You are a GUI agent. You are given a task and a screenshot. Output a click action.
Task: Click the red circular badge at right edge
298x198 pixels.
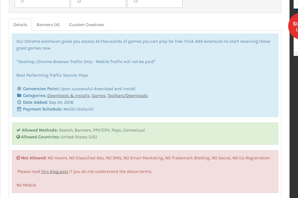293,26
